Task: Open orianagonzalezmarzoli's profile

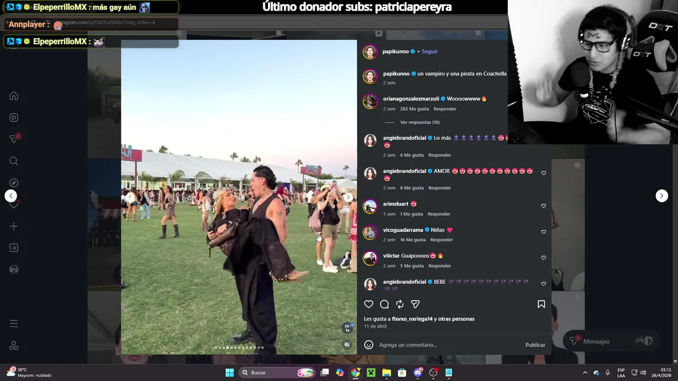Action: 411,98
